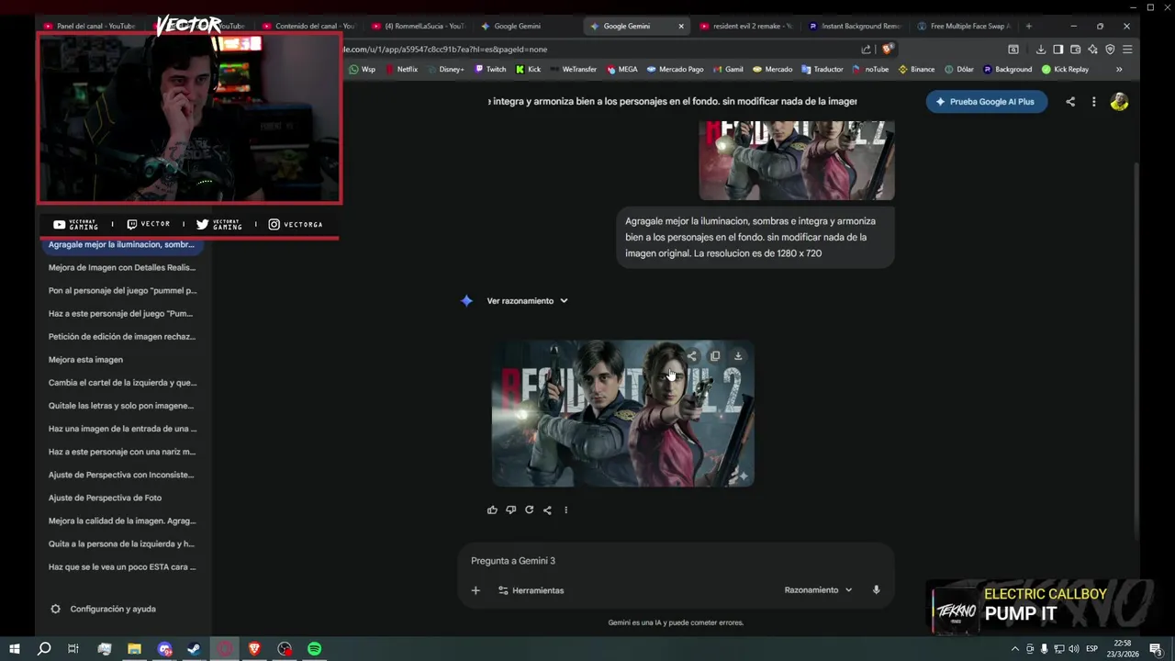This screenshot has width=1175, height=661.
Task: Open the WeTransfer bookmark
Action: coord(573,69)
